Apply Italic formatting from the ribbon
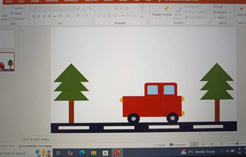Viewport: 246px width, 157px height. [x=39, y=16]
